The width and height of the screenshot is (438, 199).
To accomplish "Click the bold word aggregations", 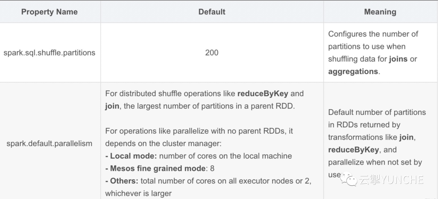I will click(353, 72).
